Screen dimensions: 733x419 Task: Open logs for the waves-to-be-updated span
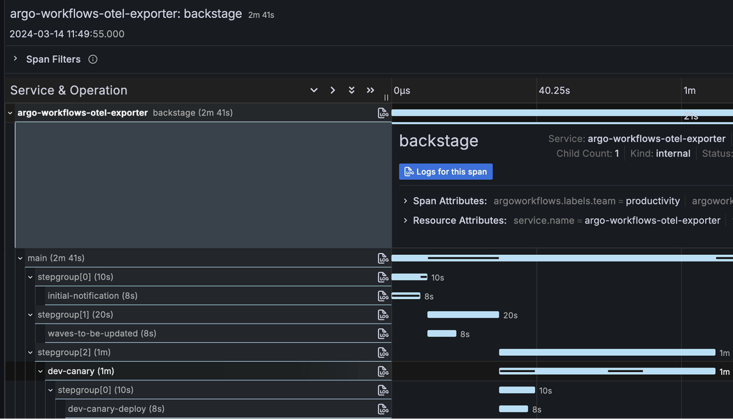383,333
